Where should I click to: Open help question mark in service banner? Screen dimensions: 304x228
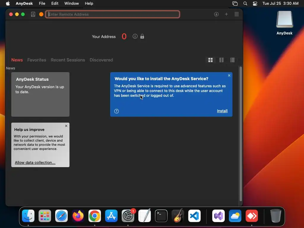pyautogui.click(x=116, y=111)
